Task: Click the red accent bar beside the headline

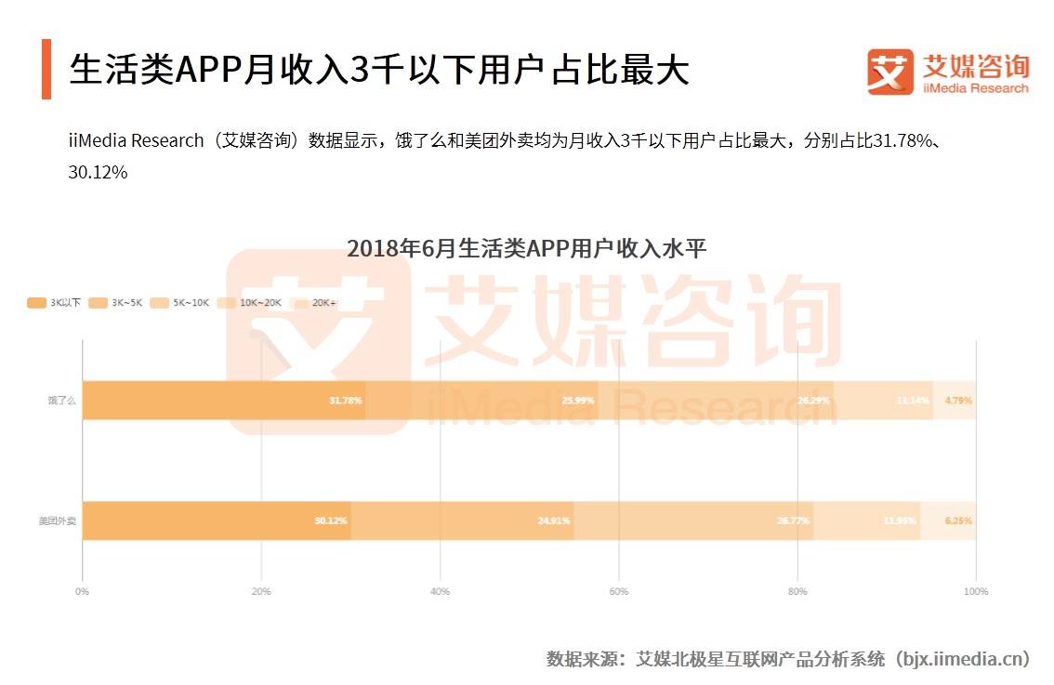Action: tap(46, 69)
